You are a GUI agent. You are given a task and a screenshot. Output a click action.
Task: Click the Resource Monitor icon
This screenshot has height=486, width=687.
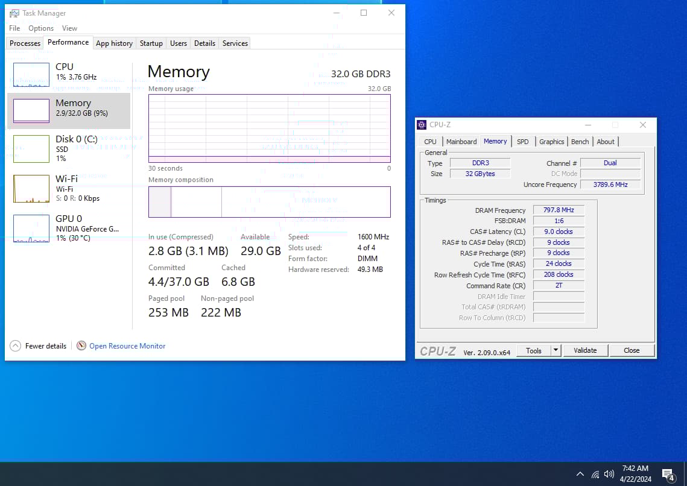[x=81, y=346]
